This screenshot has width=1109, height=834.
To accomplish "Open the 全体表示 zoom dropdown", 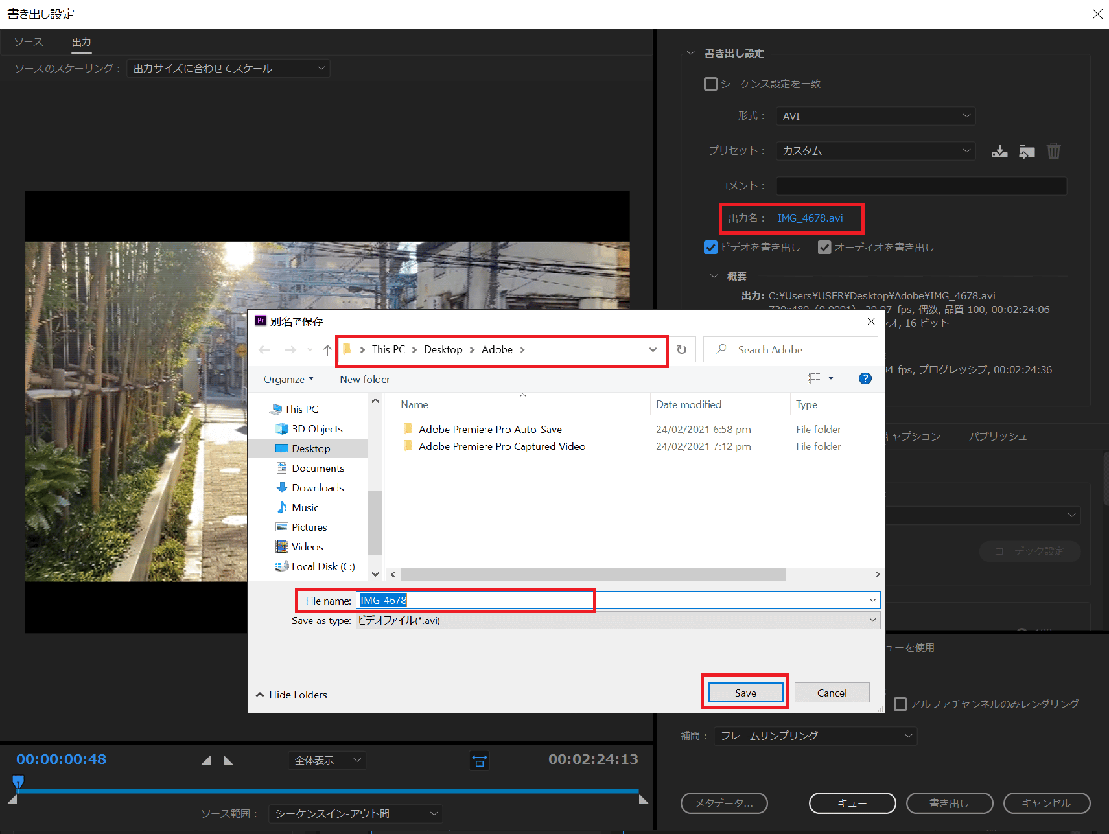I will 327,760.
